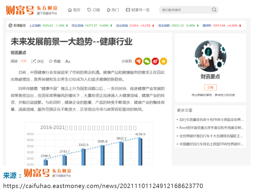Viewport: 255px width, 193px height.
Task: Click the 全球股市 globe icon
Action: click(x=10, y=25)
